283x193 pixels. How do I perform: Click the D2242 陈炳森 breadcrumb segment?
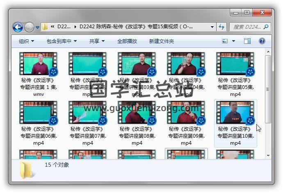point(136,27)
